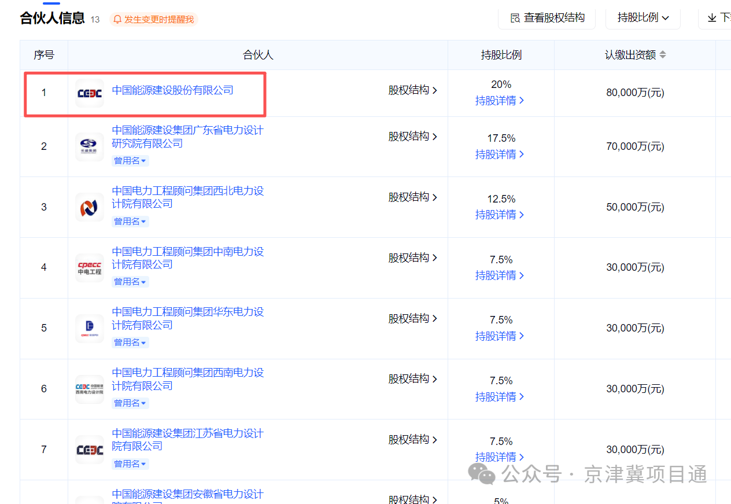Click the CEEC logo of 江苏省电力设计院
This screenshot has width=731, height=504.
click(90, 450)
